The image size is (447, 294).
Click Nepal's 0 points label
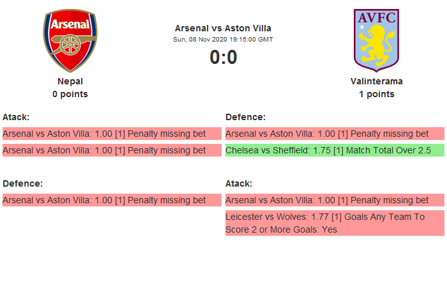point(70,94)
